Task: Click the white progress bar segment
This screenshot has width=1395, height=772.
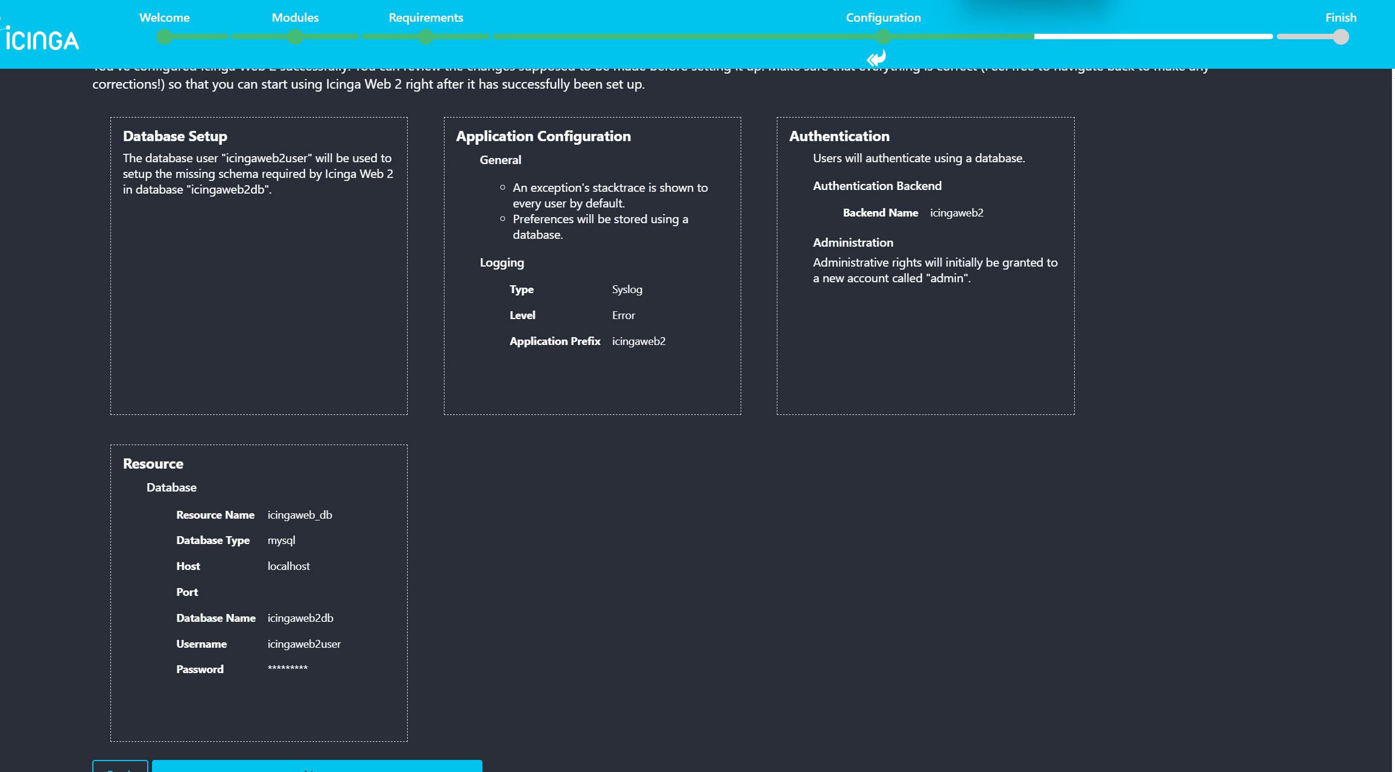Action: (1153, 37)
